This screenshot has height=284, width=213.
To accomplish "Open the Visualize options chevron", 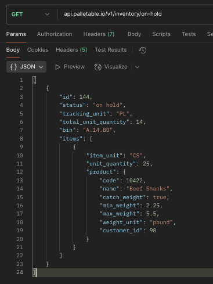I will pyautogui.click(x=137, y=67).
